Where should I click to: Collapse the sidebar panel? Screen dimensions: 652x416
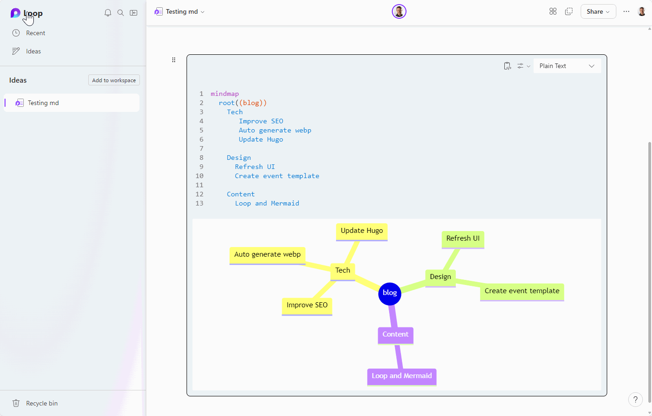tap(134, 13)
